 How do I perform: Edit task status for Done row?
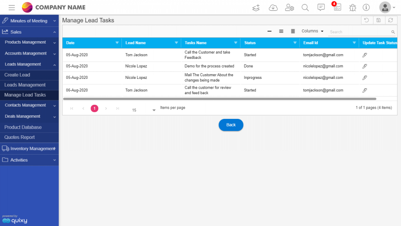(x=365, y=66)
